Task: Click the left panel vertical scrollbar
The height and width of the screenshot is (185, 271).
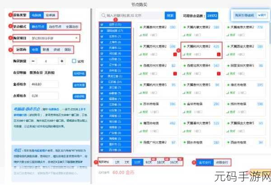Action: click(x=91, y=96)
